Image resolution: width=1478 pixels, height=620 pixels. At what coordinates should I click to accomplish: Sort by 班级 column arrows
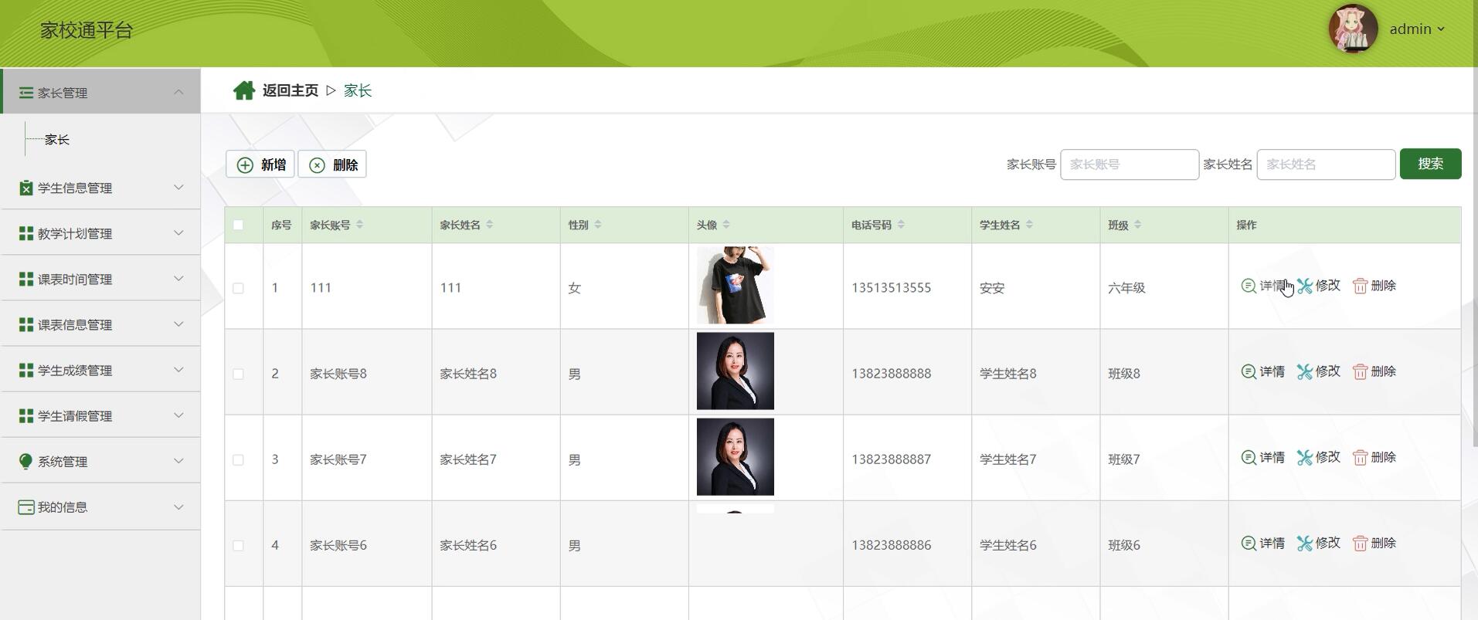(x=1138, y=225)
